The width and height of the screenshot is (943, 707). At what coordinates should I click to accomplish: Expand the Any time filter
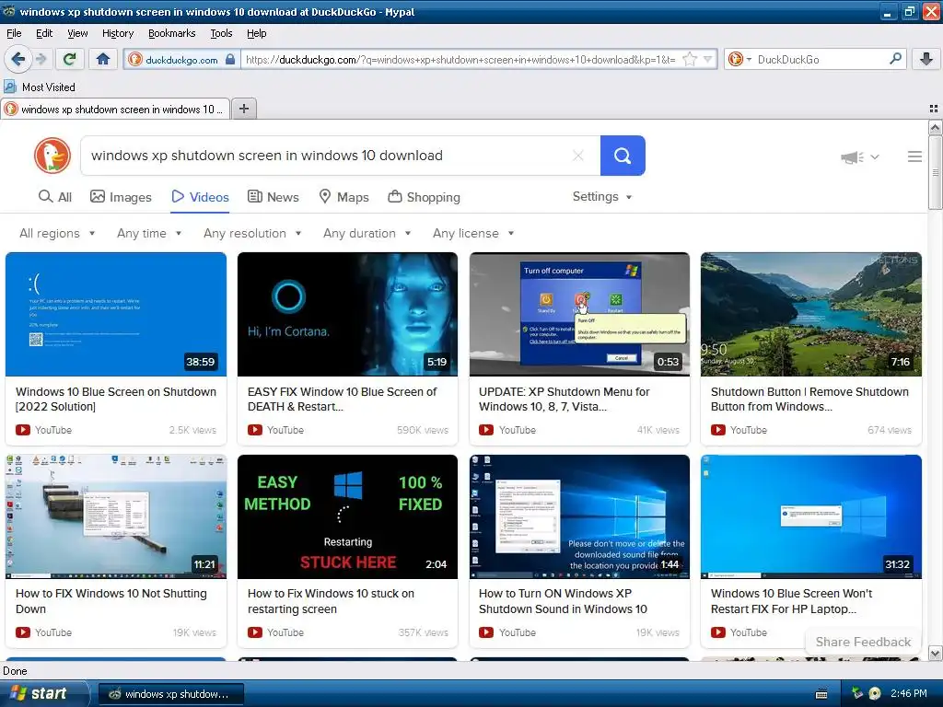[149, 233]
